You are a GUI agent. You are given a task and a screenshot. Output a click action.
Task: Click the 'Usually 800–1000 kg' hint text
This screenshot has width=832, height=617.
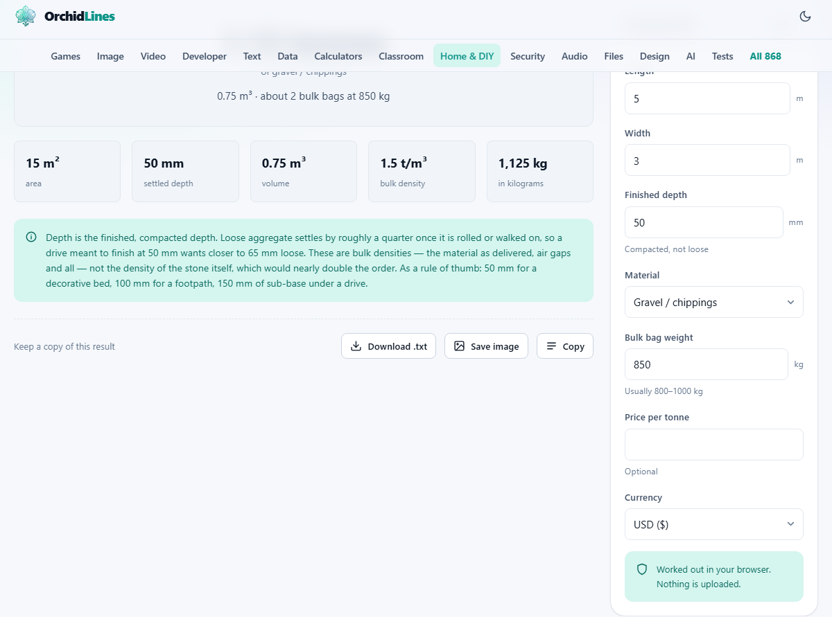point(664,391)
